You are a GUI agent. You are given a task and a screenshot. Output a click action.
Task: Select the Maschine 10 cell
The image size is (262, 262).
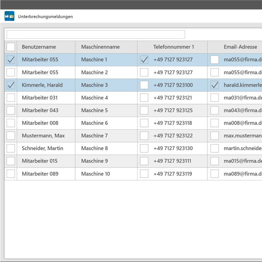96,174
